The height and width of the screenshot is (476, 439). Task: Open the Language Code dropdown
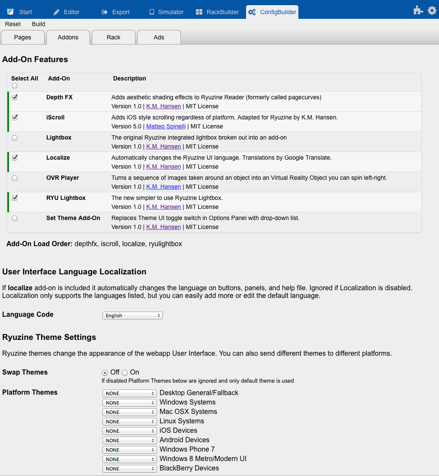[132, 315]
